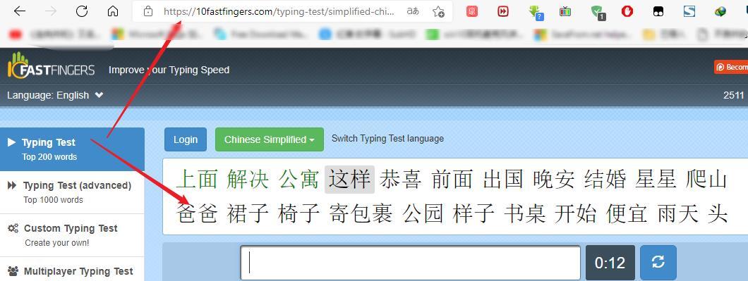
Task: Click the word 前面
Action: coord(452,180)
